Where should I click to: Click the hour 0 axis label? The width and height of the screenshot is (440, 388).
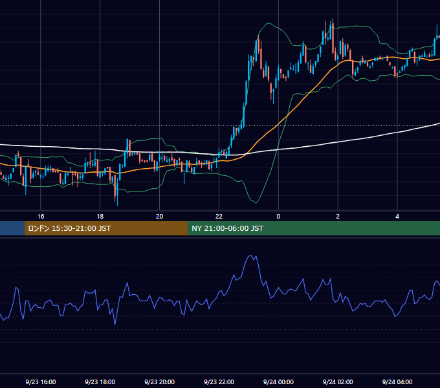(278, 216)
